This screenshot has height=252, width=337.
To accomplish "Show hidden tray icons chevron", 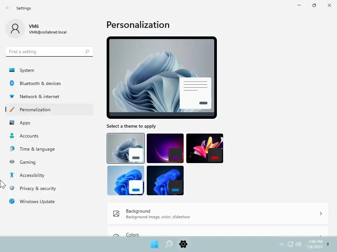I will 281,244.
